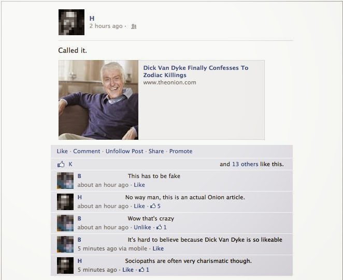Image resolution: width=343 pixels, height=280 pixels.
Task: Like the 'This has to be fake' comment
Action: click(x=139, y=185)
